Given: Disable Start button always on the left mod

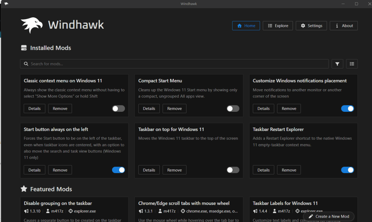Looking at the screenshot, I should [119, 170].
